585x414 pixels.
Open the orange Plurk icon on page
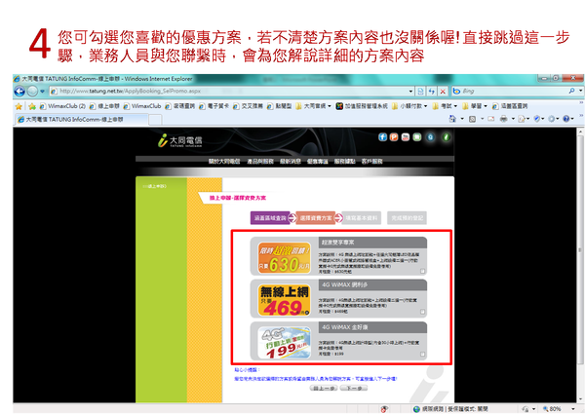(394, 137)
